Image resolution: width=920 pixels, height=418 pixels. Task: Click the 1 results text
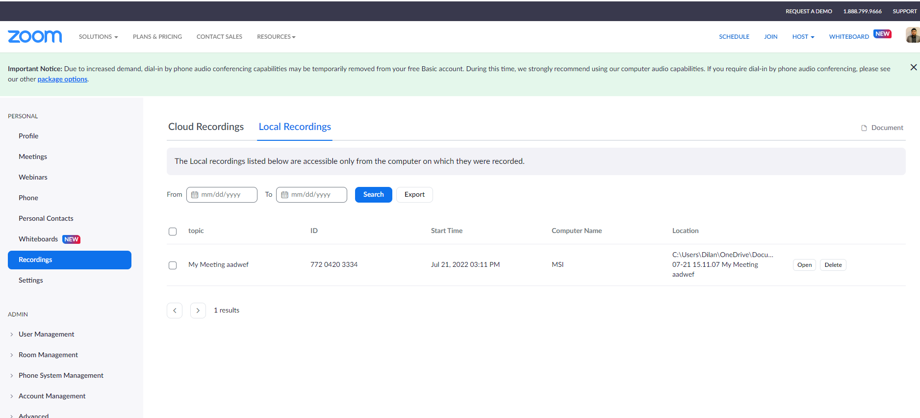[227, 311]
